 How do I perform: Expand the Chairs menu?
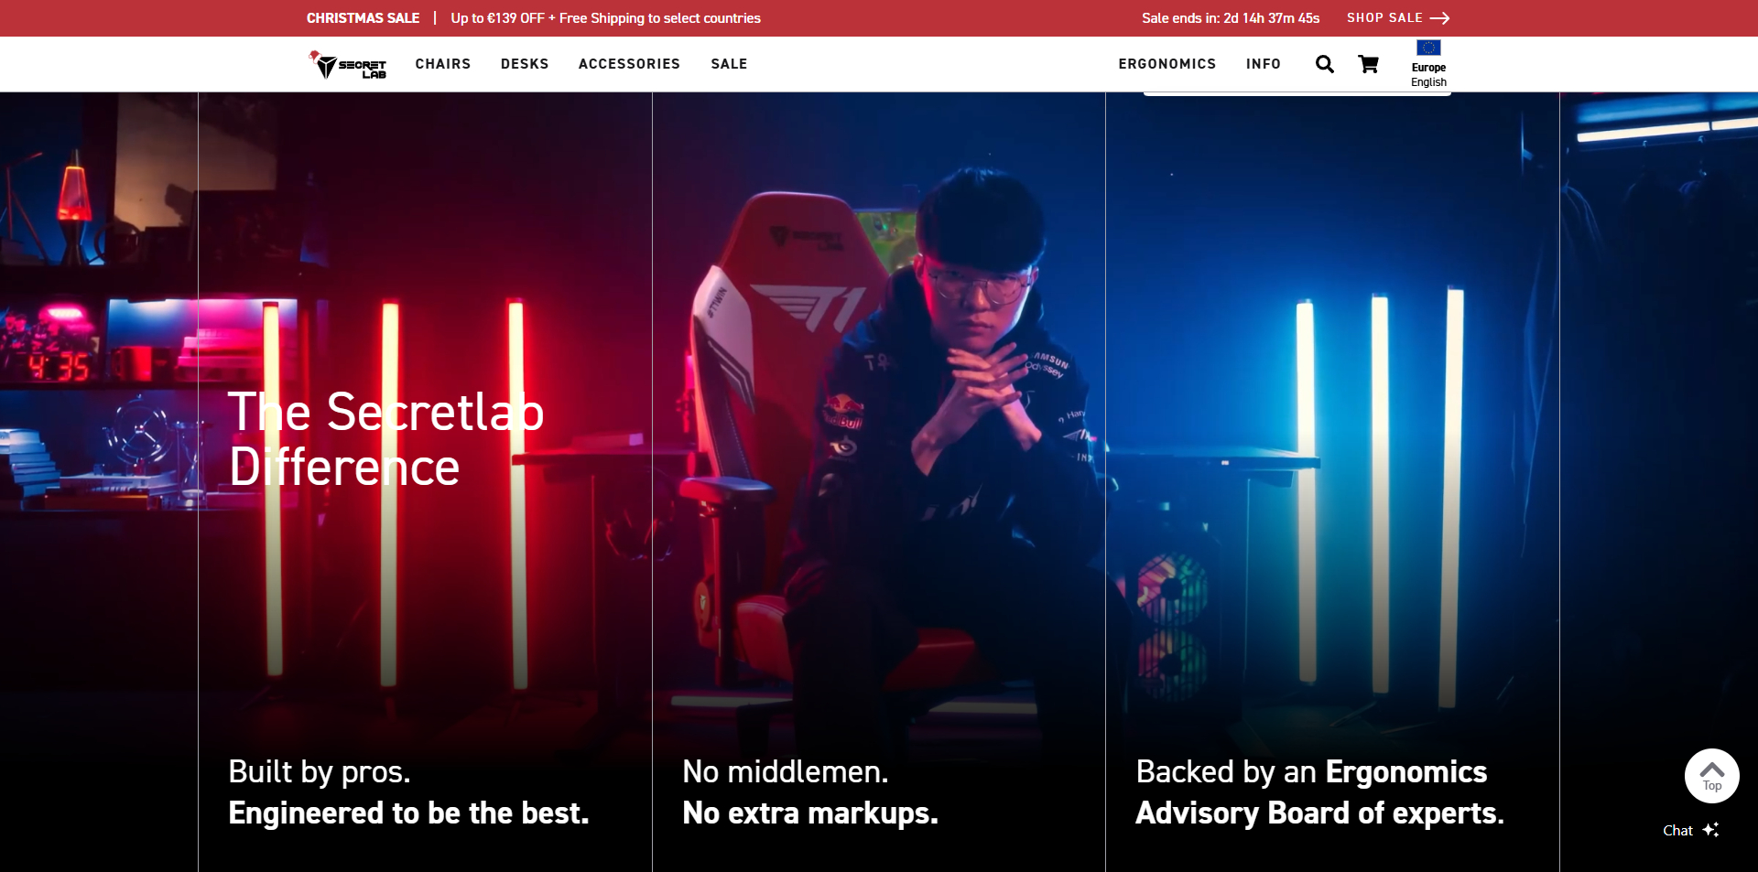442,64
